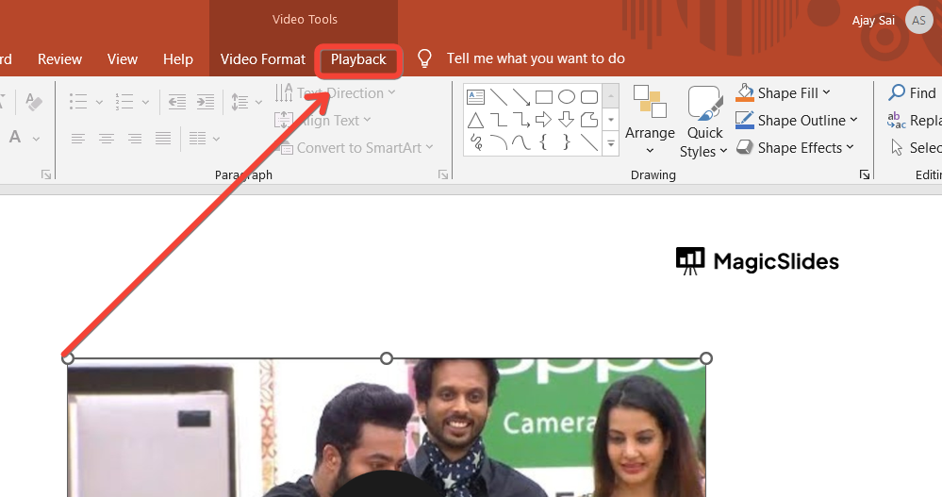The height and width of the screenshot is (497, 942).
Task: Click the Tell Me lightbulb icon
Action: click(x=425, y=58)
